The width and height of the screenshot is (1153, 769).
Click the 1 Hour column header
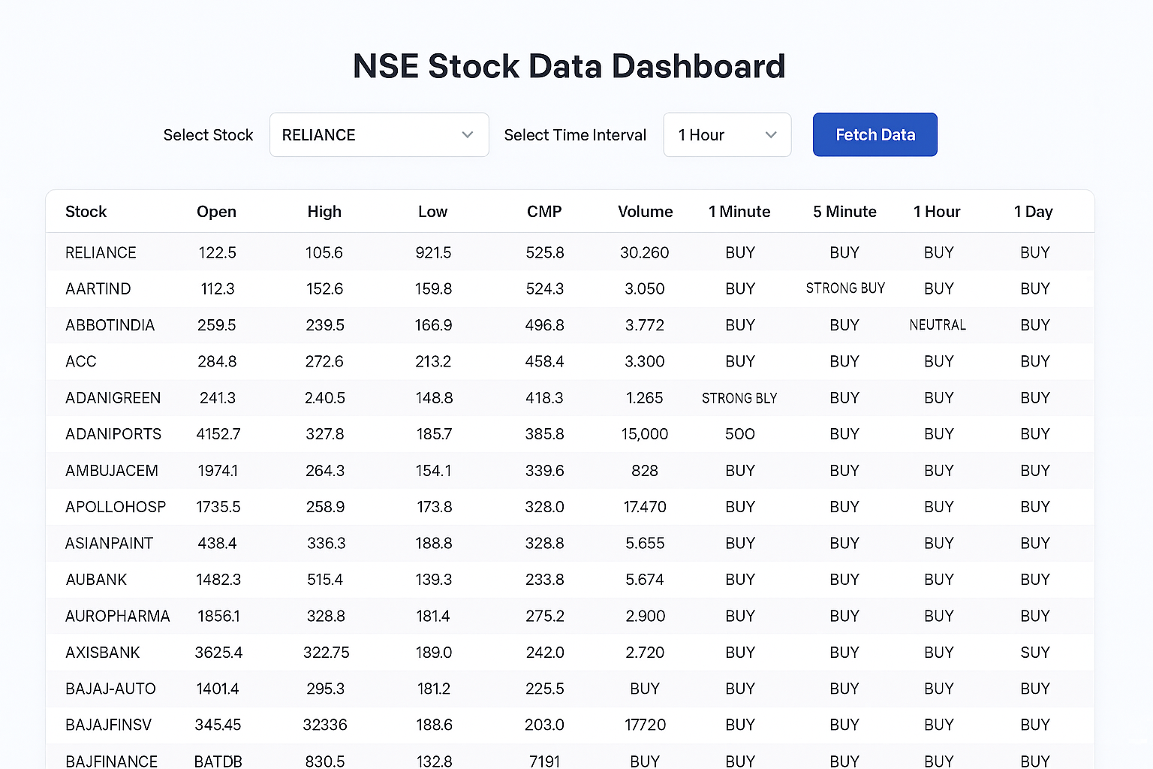[937, 212]
